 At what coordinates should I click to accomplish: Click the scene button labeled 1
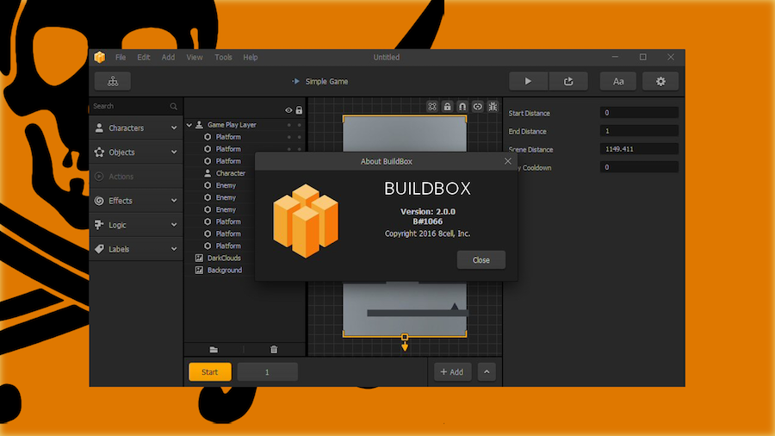(x=268, y=371)
